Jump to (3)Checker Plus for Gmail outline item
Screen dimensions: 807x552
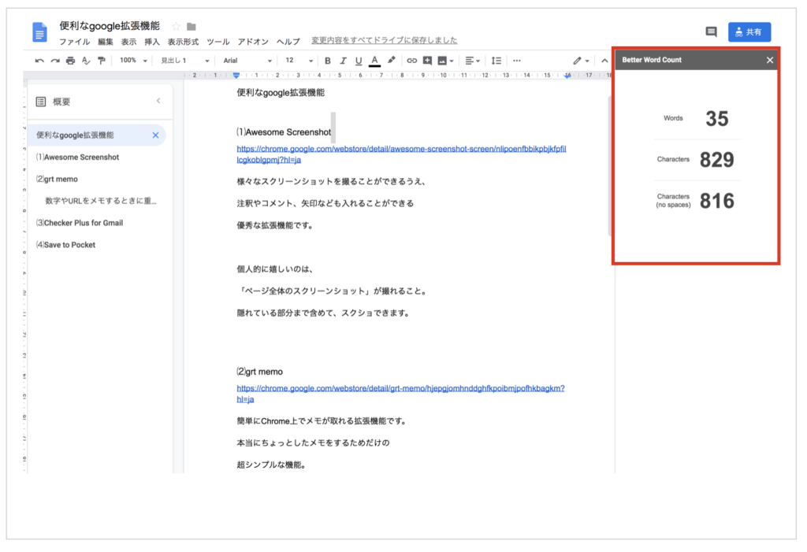pos(80,223)
